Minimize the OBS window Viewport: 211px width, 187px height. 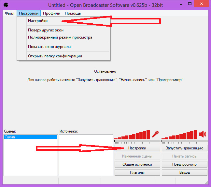point(181,4)
